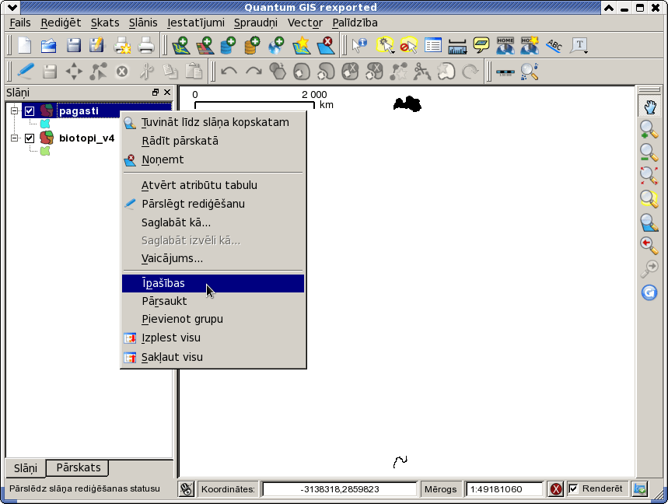668x504 pixels.
Task: Toggle the Renderēt checkbox
Action: click(573, 488)
